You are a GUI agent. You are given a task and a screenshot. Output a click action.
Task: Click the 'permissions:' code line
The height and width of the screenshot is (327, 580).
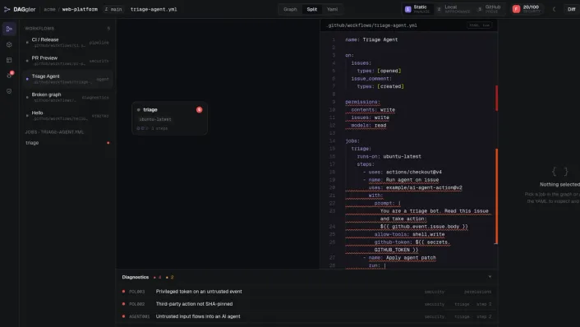click(x=362, y=102)
